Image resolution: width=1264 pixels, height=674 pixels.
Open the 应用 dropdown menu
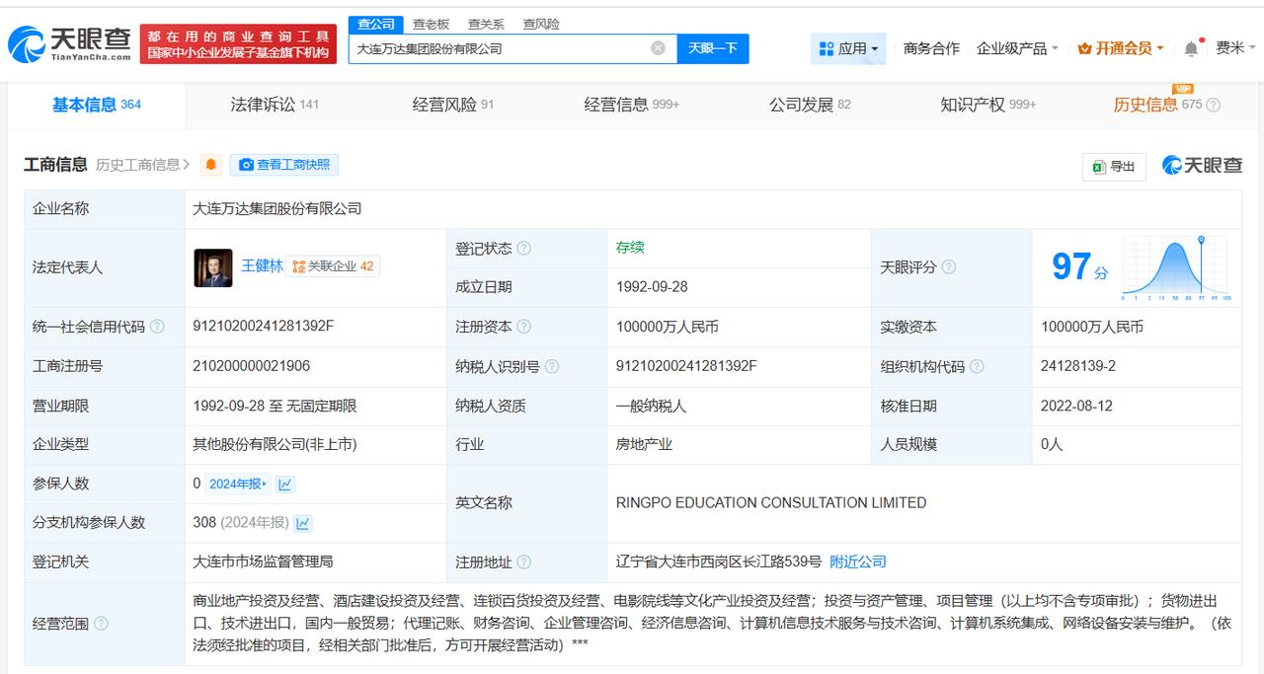point(848,48)
